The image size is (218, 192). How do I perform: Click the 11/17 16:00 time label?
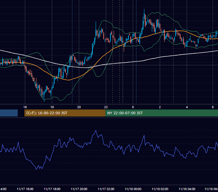(x=25, y=189)
